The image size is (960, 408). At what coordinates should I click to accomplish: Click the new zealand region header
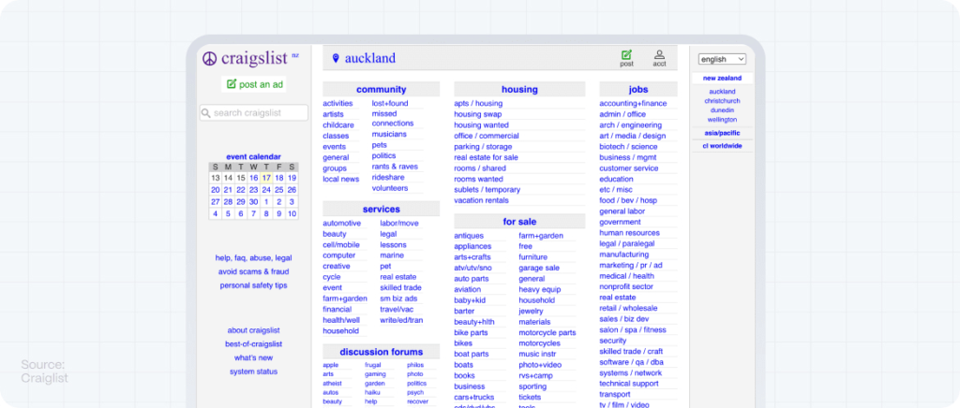click(722, 79)
